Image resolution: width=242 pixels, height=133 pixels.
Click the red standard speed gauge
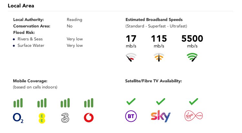[x=131, y=57]
